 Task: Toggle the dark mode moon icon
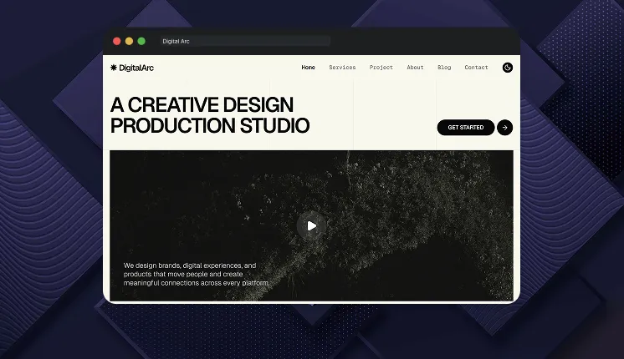pyautogui.click(x=508, y=68)
